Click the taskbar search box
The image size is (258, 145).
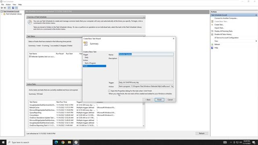(x=29, y=142)
